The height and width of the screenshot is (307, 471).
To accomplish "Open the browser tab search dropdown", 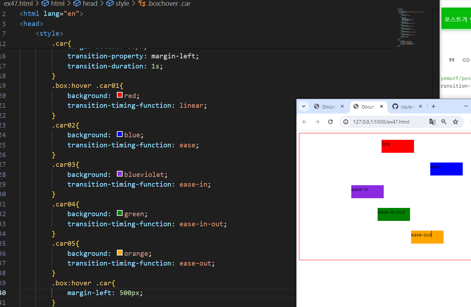I will pos(303,107).
